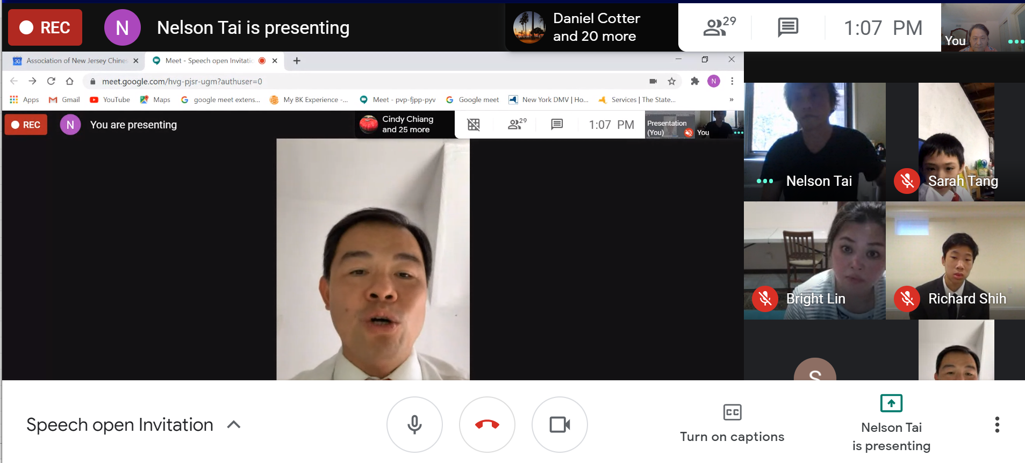Toggle the camera on or off

pyautogui.click(x=560, y=425)
